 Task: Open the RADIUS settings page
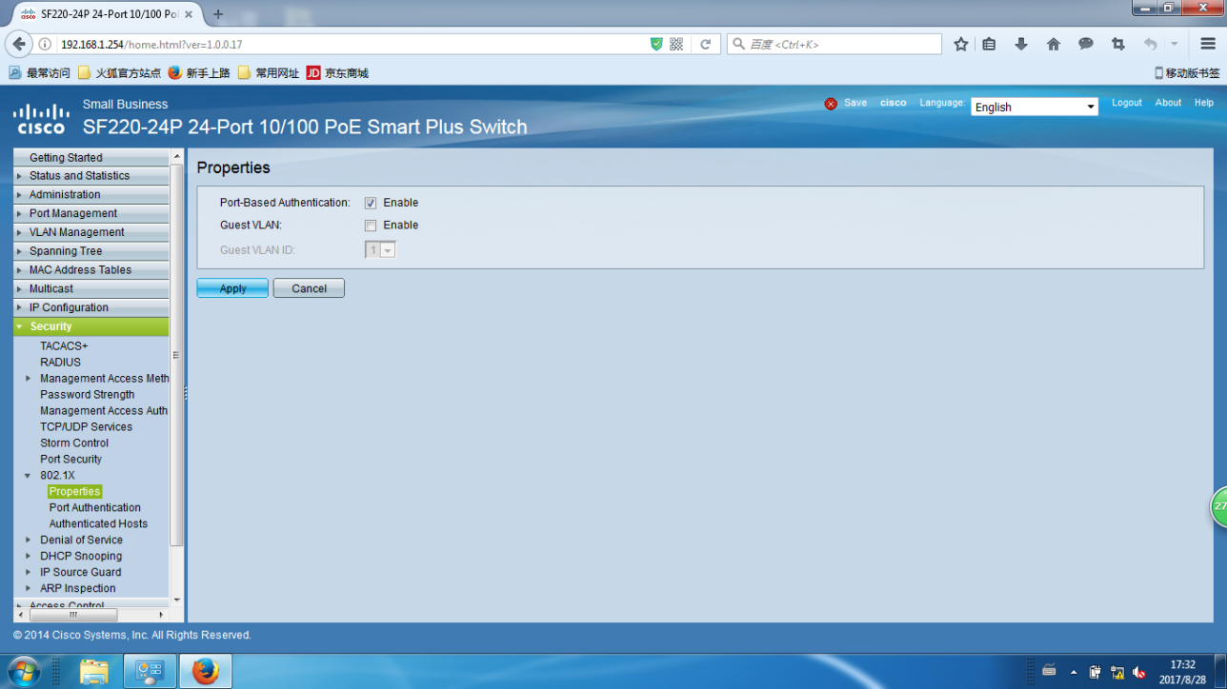(60, 362)
